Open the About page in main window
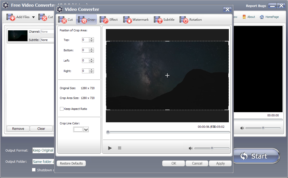The width and height of the screenshot is (288, 178). coord(249,17)
